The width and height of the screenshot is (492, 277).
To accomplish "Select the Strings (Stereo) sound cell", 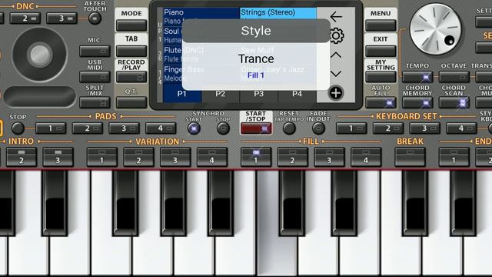I will [278, 13].
